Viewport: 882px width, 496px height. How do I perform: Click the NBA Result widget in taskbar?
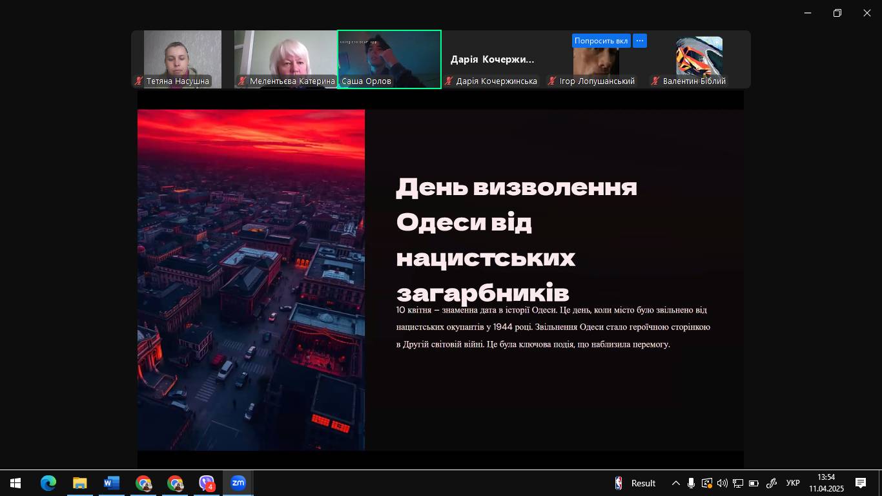(635, 483)
